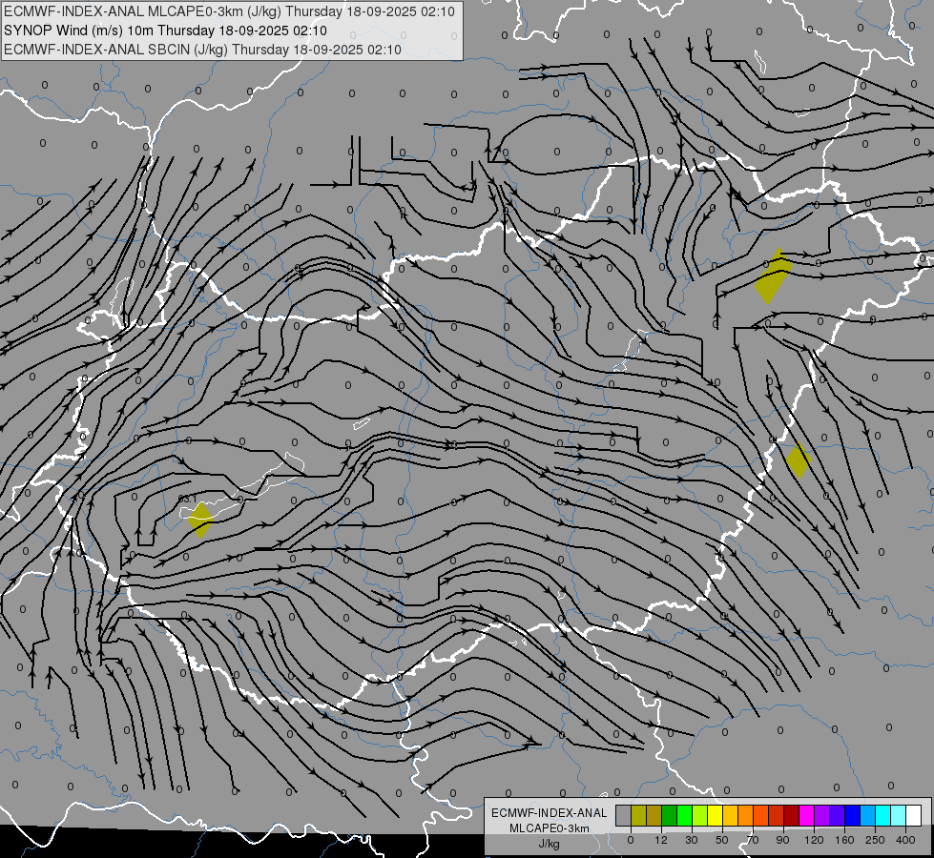Viewport: 934px width, 858px height.
Task: Click the J/kg unit label in the legend
Action: [x=550, y=844]
